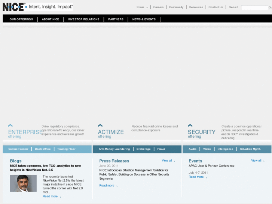Read more of the NiceVision blog post

[x=50, y=196]
